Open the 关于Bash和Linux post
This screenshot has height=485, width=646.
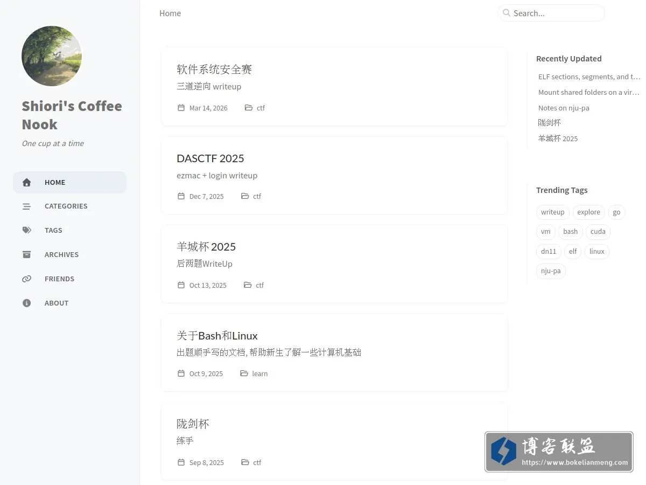point(217,336)
